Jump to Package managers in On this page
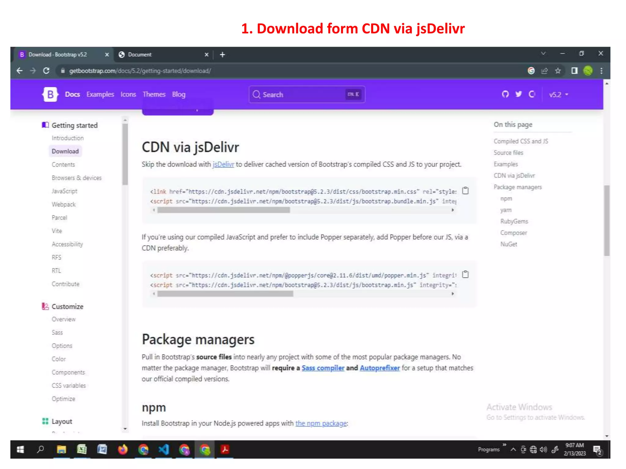Viewport: 626px width, 469px height. click(517, 187)
